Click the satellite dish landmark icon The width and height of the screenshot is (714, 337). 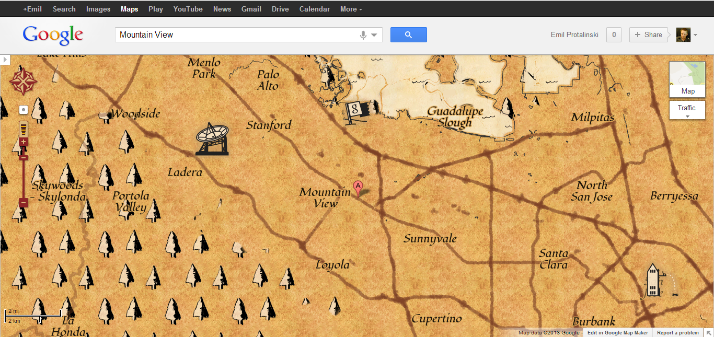(x=212, y=139)
